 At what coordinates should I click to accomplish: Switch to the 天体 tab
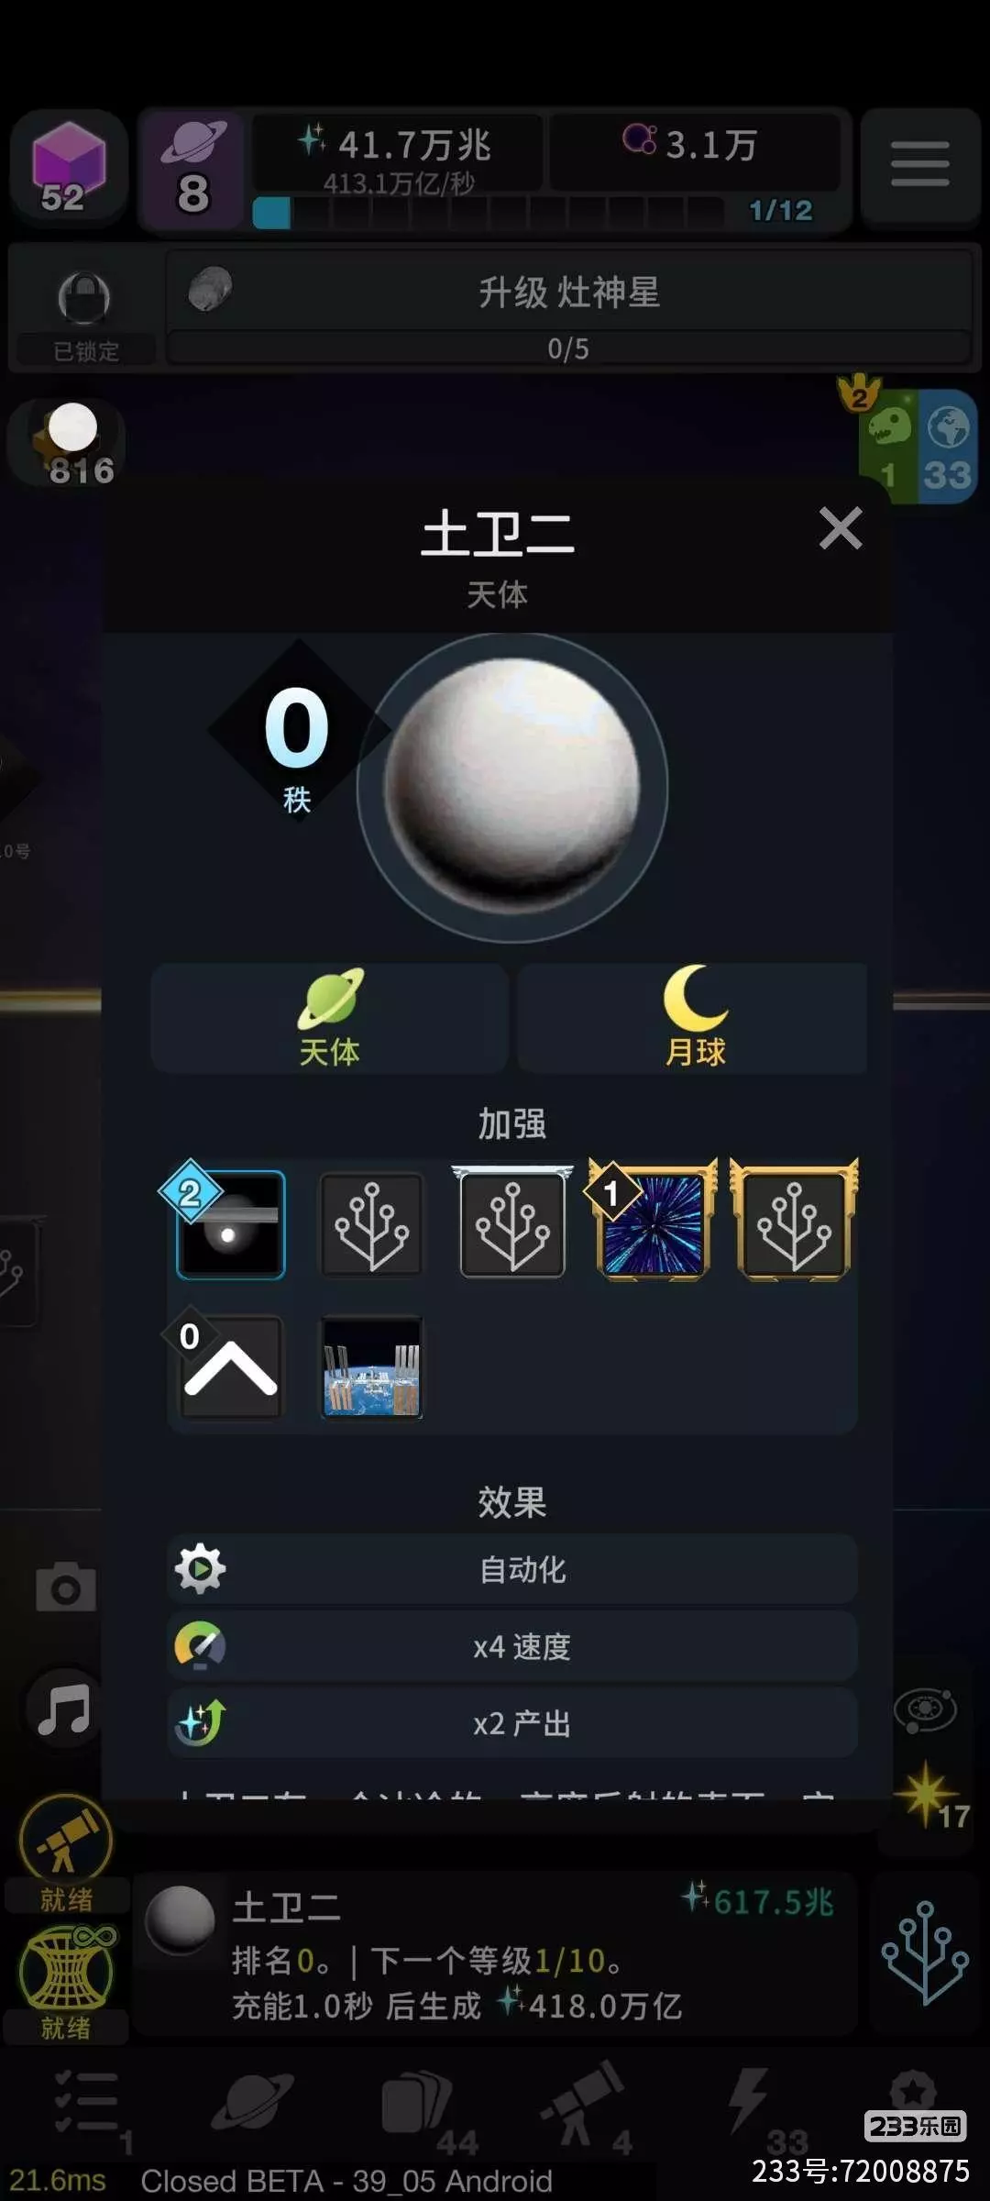(329, 1018)
